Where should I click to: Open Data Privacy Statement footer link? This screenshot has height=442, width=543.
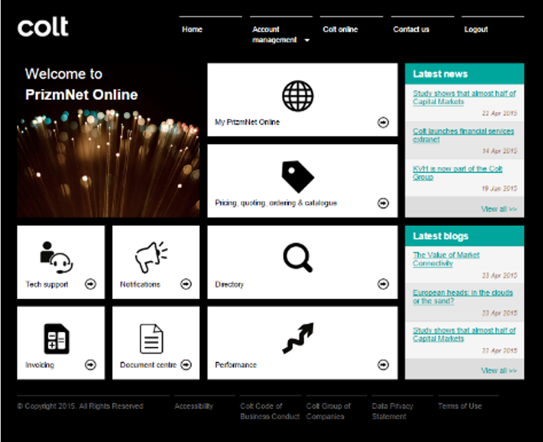coord(392,411)
